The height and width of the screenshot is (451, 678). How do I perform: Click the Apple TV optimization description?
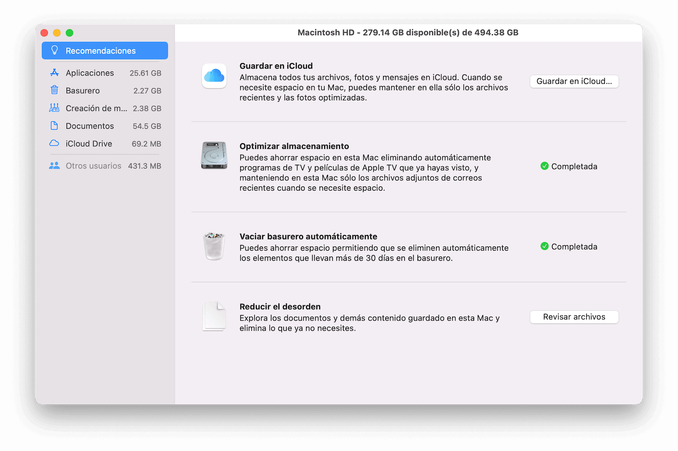click(365, 173)
